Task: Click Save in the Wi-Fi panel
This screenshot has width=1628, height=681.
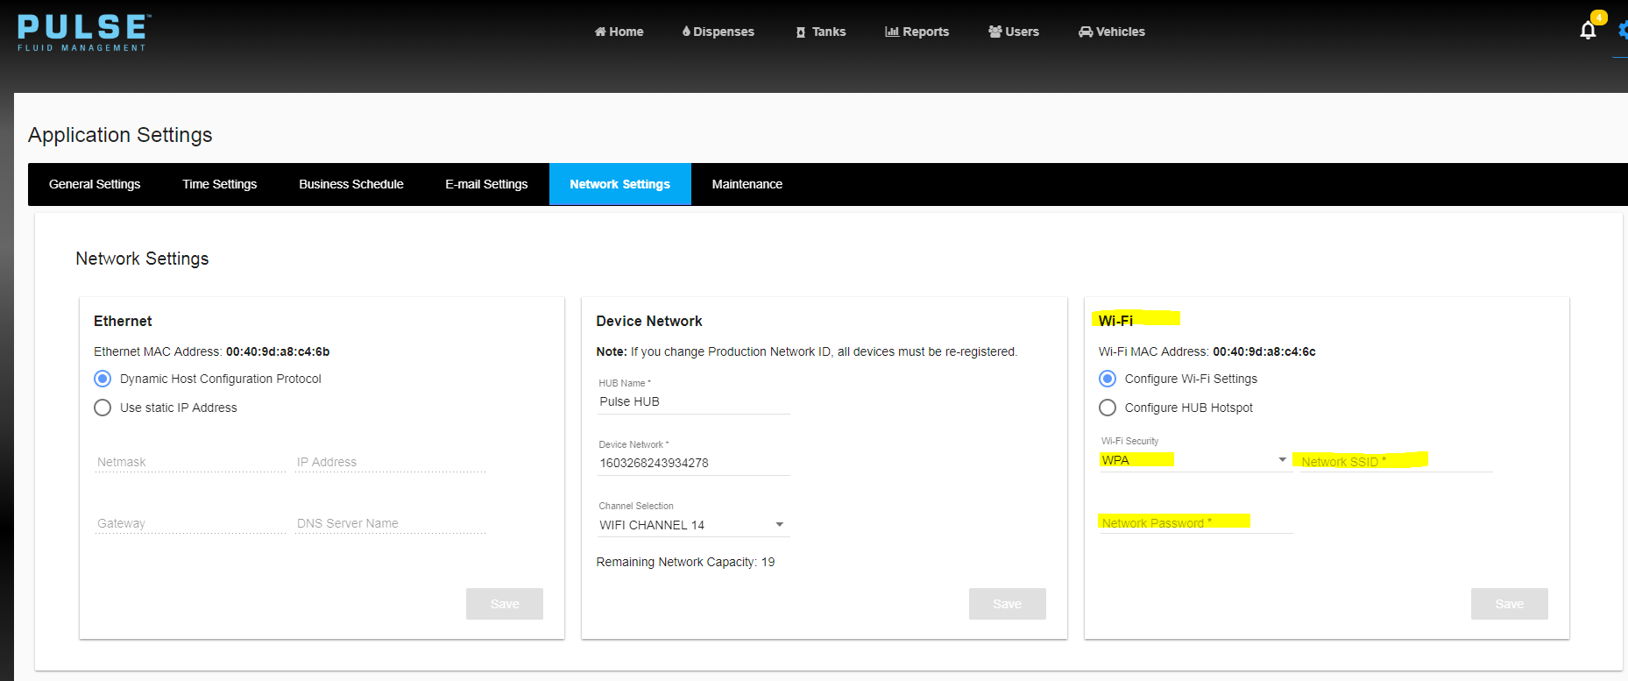Action: pyautogui.click(x=1509, y=604)
